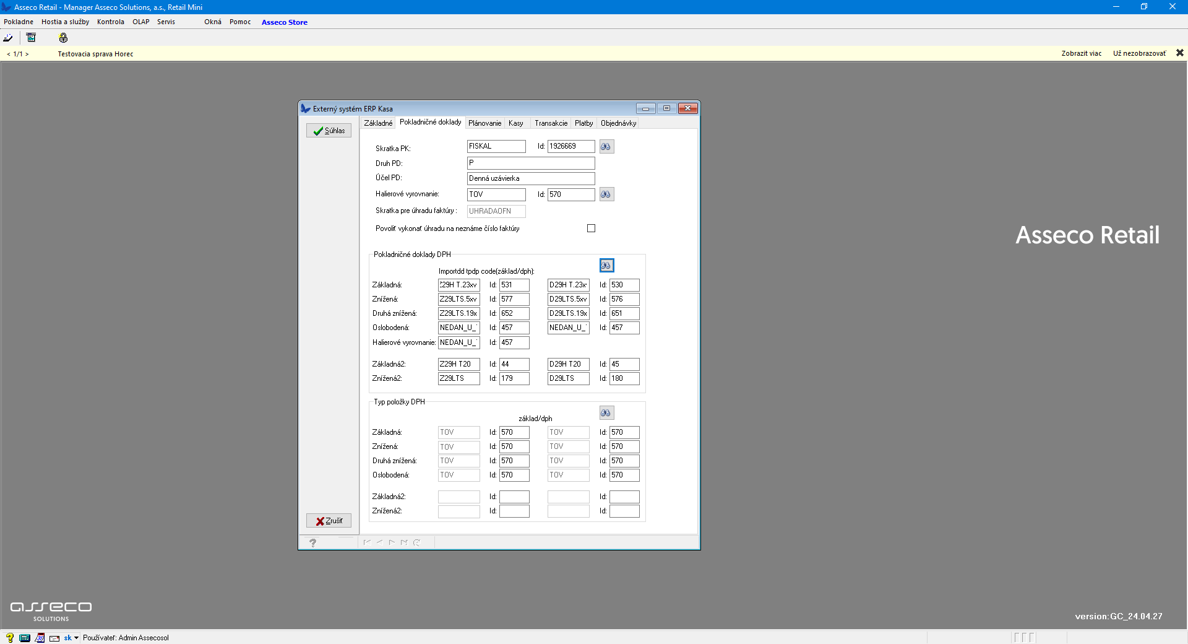Open the calculator icon in status bar
The height and width of the screenshot is (644, 1188).
[x=25, y=638]
